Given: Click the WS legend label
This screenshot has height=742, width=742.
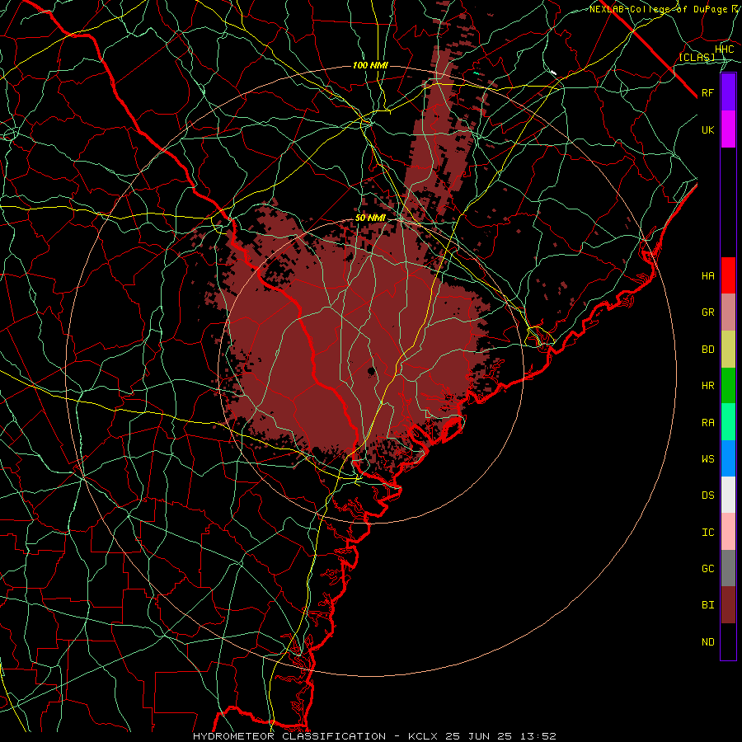Looking at the screenshot, I should coord(707,459).
